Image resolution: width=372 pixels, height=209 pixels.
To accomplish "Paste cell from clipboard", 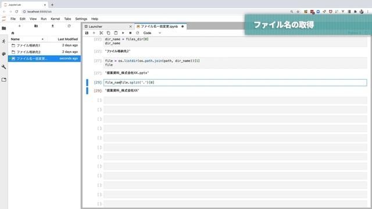I will point(116,33).
